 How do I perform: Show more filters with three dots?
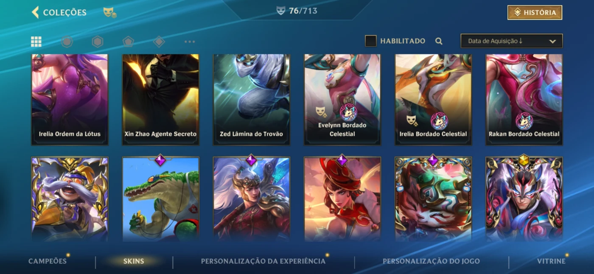tap(190, 42)
